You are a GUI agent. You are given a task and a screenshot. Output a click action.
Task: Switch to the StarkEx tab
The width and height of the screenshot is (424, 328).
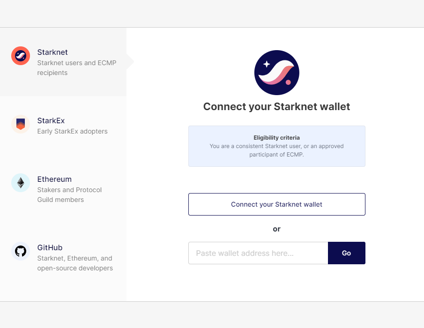pyautogui.click(x=51, y=120)
